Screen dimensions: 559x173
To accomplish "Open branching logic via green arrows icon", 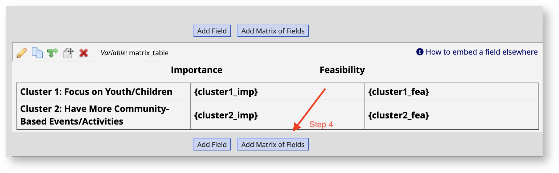I will 52,53.
